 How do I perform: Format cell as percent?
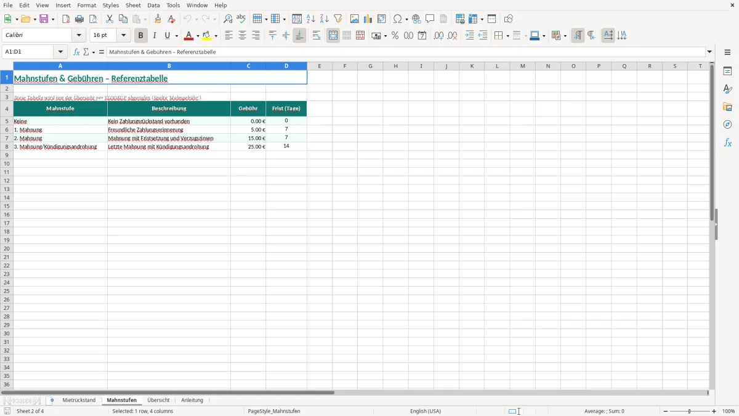coord(395,36)
